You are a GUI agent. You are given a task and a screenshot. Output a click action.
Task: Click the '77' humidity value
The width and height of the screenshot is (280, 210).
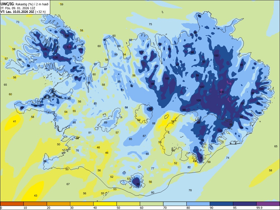(x=153, y=168)
